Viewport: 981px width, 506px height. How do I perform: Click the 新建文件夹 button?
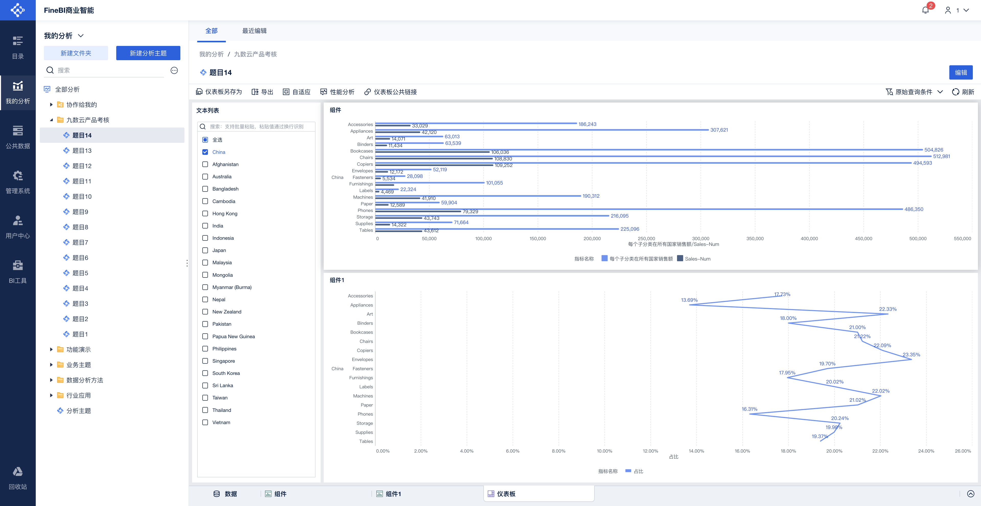76,53
